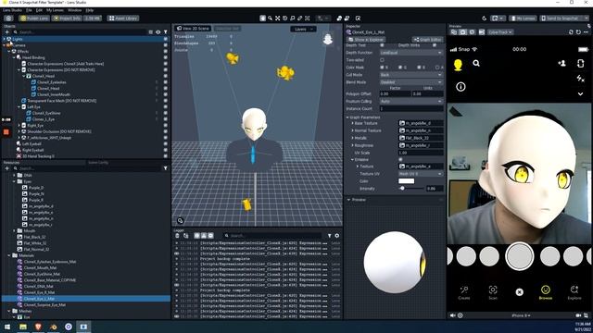Open preview more options ellipsis
Image resolution: width=593 pixels, height=333 pixels.
point(587,32)
